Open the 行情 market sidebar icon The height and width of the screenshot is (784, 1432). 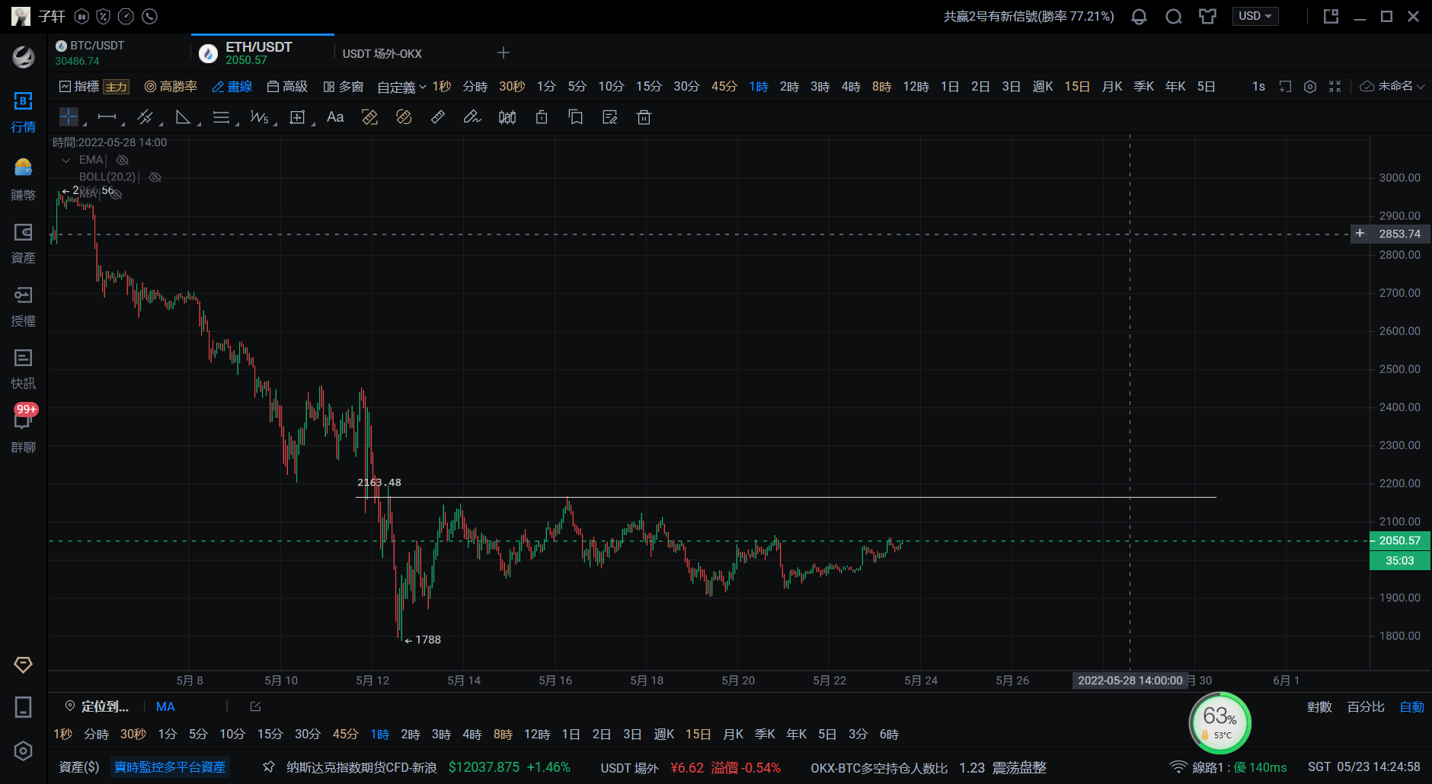(23, 112)
